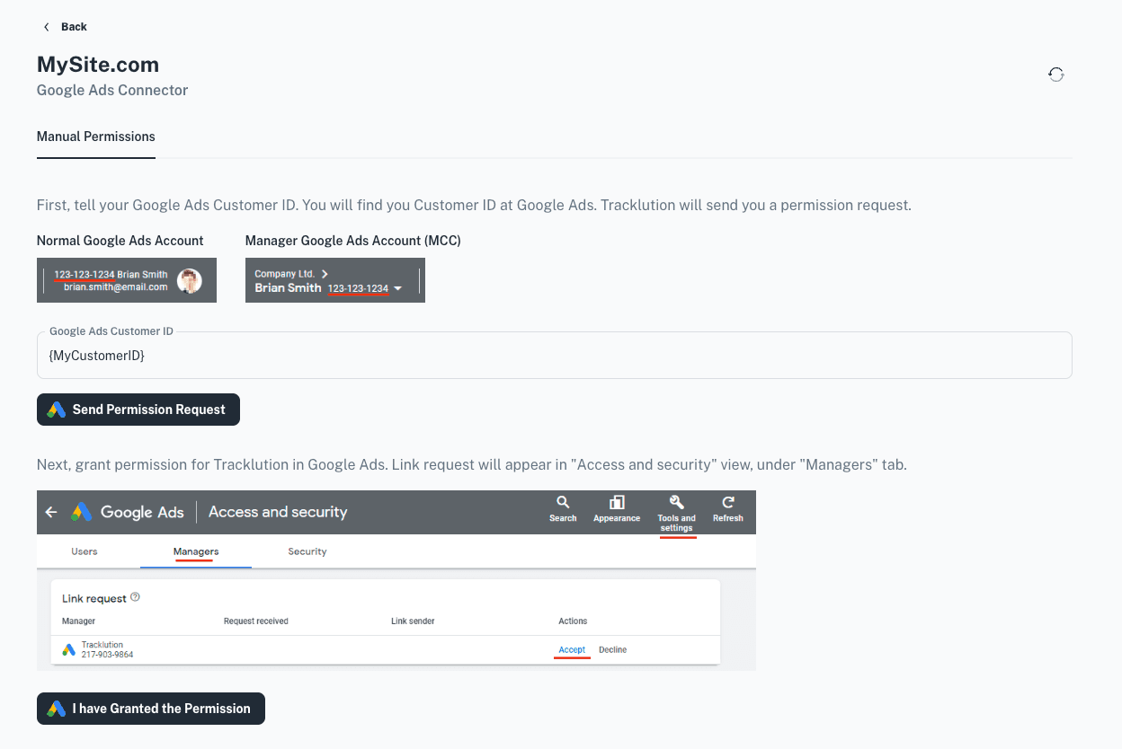Focus the Google Ads Customer ID field
The image size is (1122, 749).
[554, 356]
